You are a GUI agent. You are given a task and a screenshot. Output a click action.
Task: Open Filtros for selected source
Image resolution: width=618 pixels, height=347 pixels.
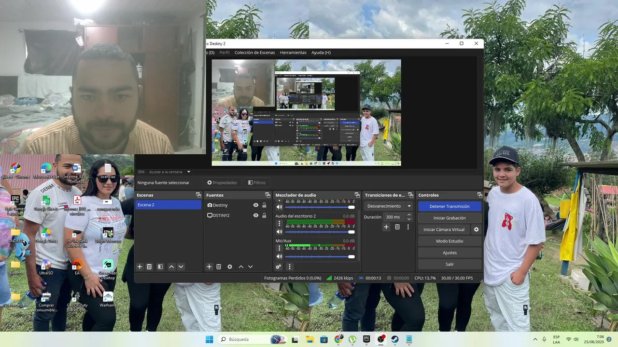click(256, 183)
